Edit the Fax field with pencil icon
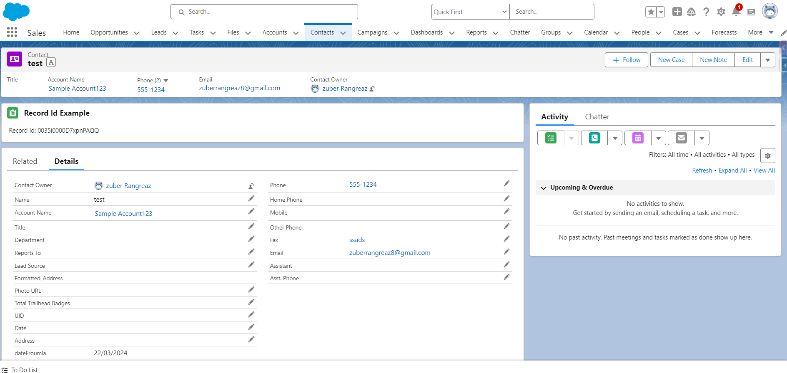This screenshot has width=787, height=373. pos(506,239)
